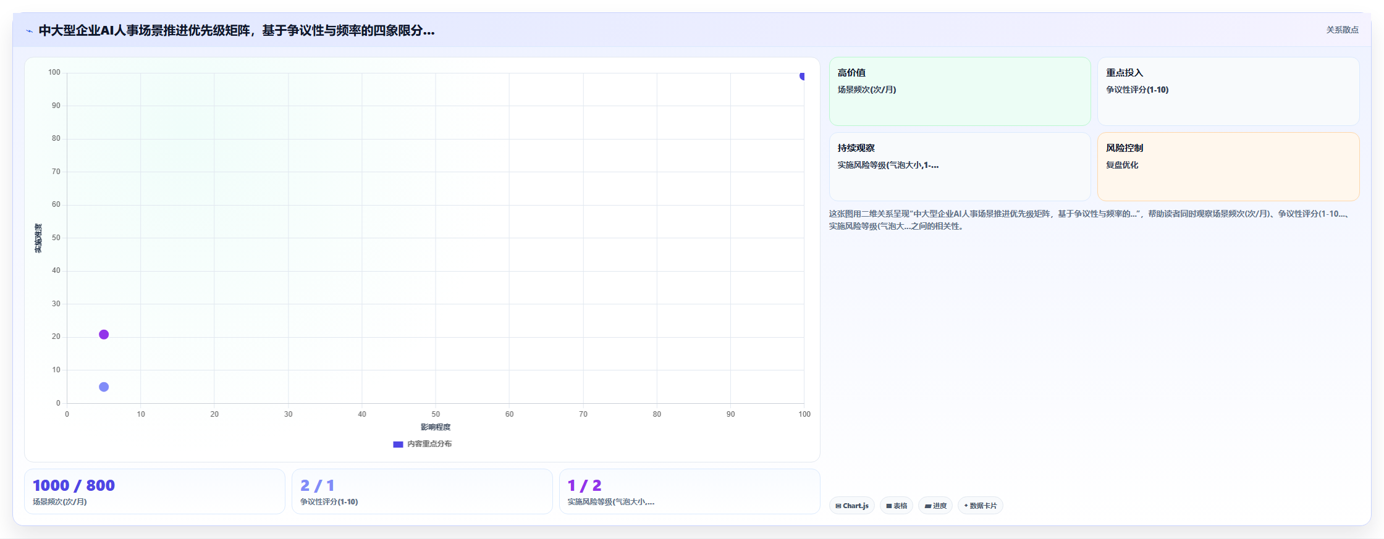Click the 实施难度 y-axis title

coord(38,238)
